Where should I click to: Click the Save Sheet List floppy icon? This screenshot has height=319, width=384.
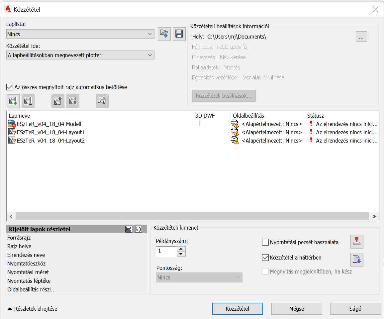pos(179,34)
